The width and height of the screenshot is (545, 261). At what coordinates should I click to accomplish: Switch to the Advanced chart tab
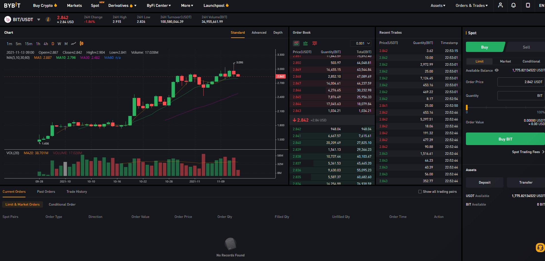tap(259, 33)
